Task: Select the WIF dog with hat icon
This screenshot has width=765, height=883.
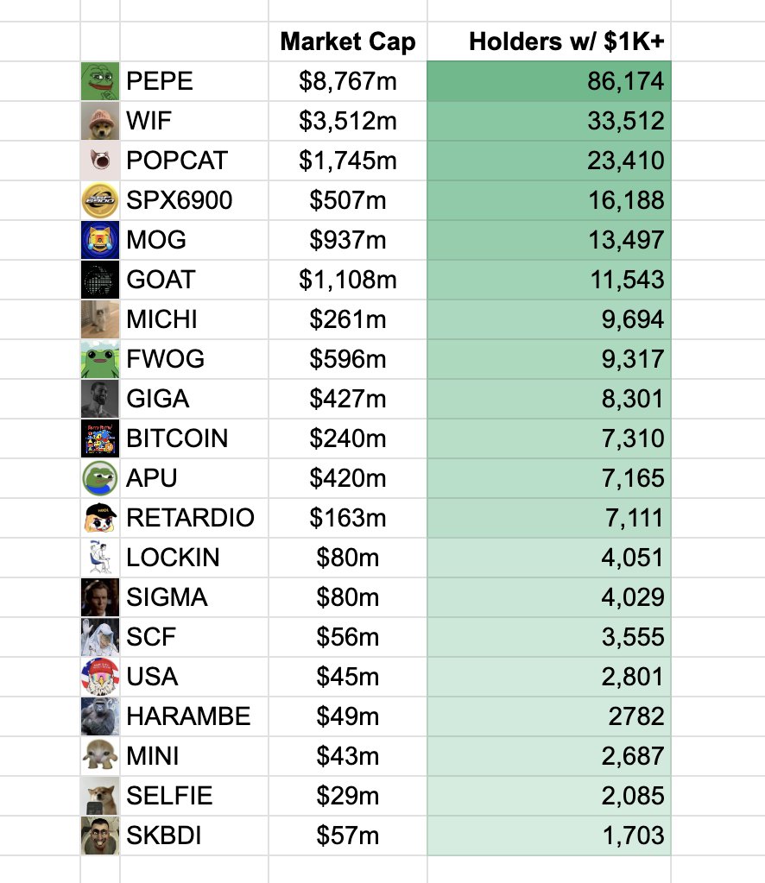Action: (100, 121)
